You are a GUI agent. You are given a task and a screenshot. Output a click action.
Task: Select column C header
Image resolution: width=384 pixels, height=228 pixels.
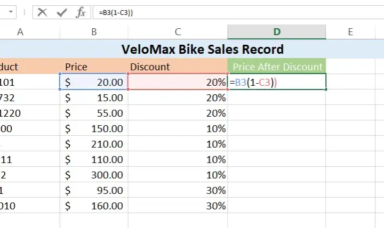click(178, 32)
